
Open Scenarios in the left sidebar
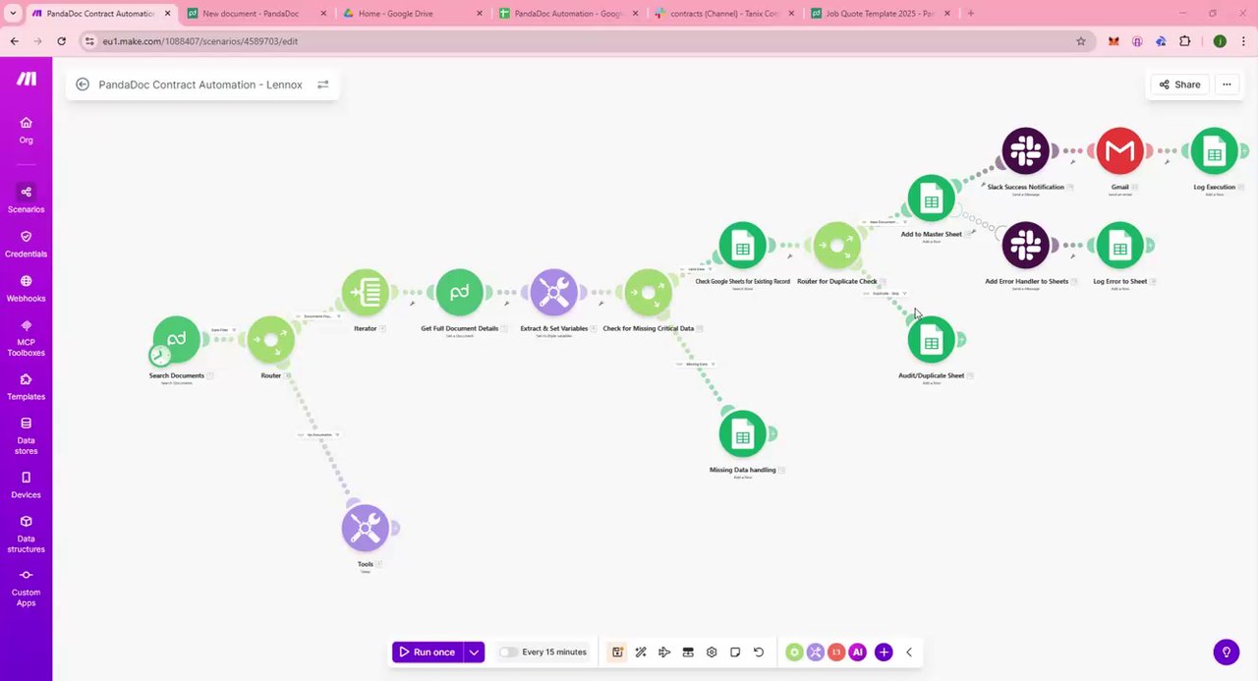coord(27,199)
